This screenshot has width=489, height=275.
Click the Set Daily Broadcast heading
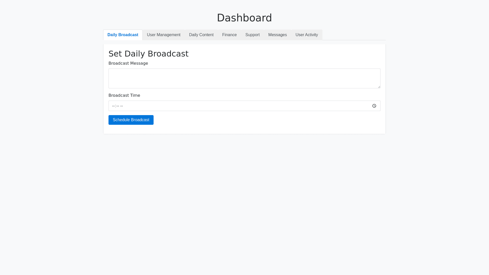(148, 54)
